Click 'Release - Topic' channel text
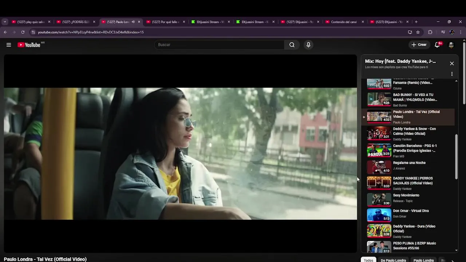Screen dimensions: 466x262 [x=403, y=201]
